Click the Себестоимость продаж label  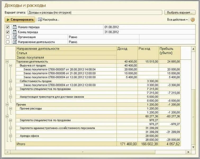(x=36, y=81)
